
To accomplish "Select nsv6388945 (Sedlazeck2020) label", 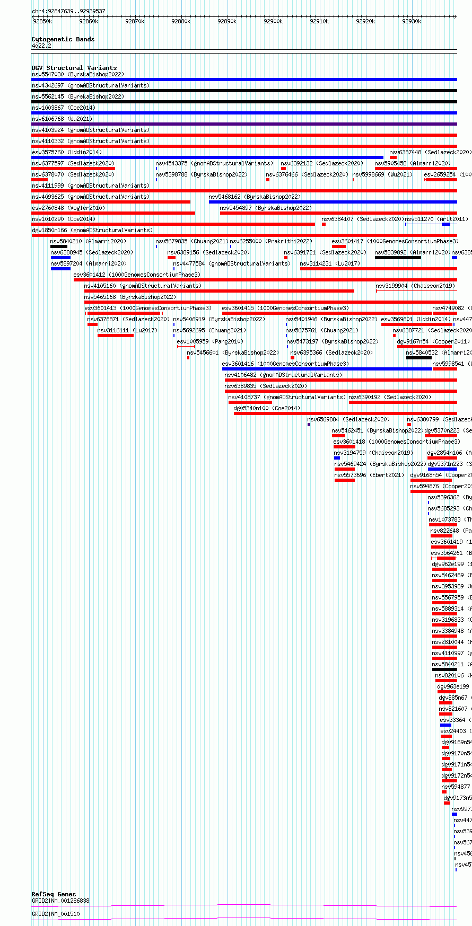I will click(92, 253).
